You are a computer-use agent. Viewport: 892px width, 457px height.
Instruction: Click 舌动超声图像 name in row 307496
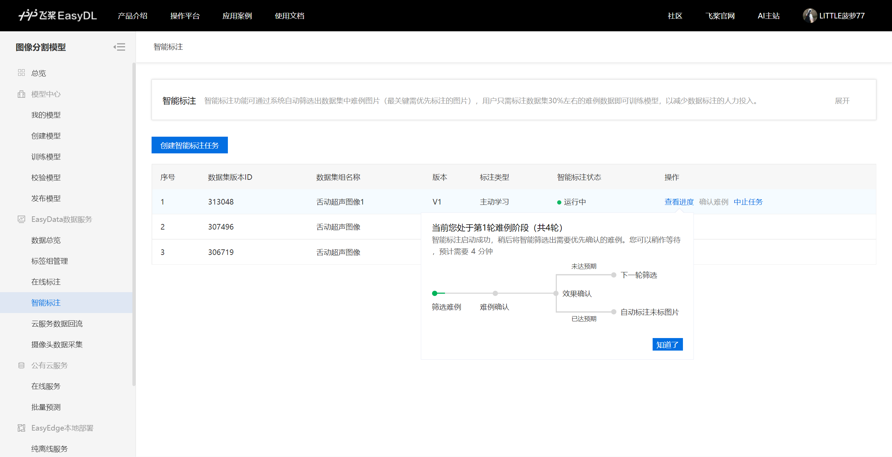338,227
